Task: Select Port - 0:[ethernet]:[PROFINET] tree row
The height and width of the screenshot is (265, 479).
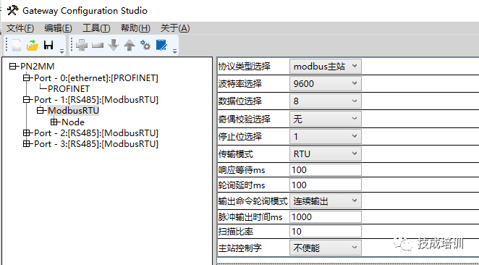Action: pos(96,78)
